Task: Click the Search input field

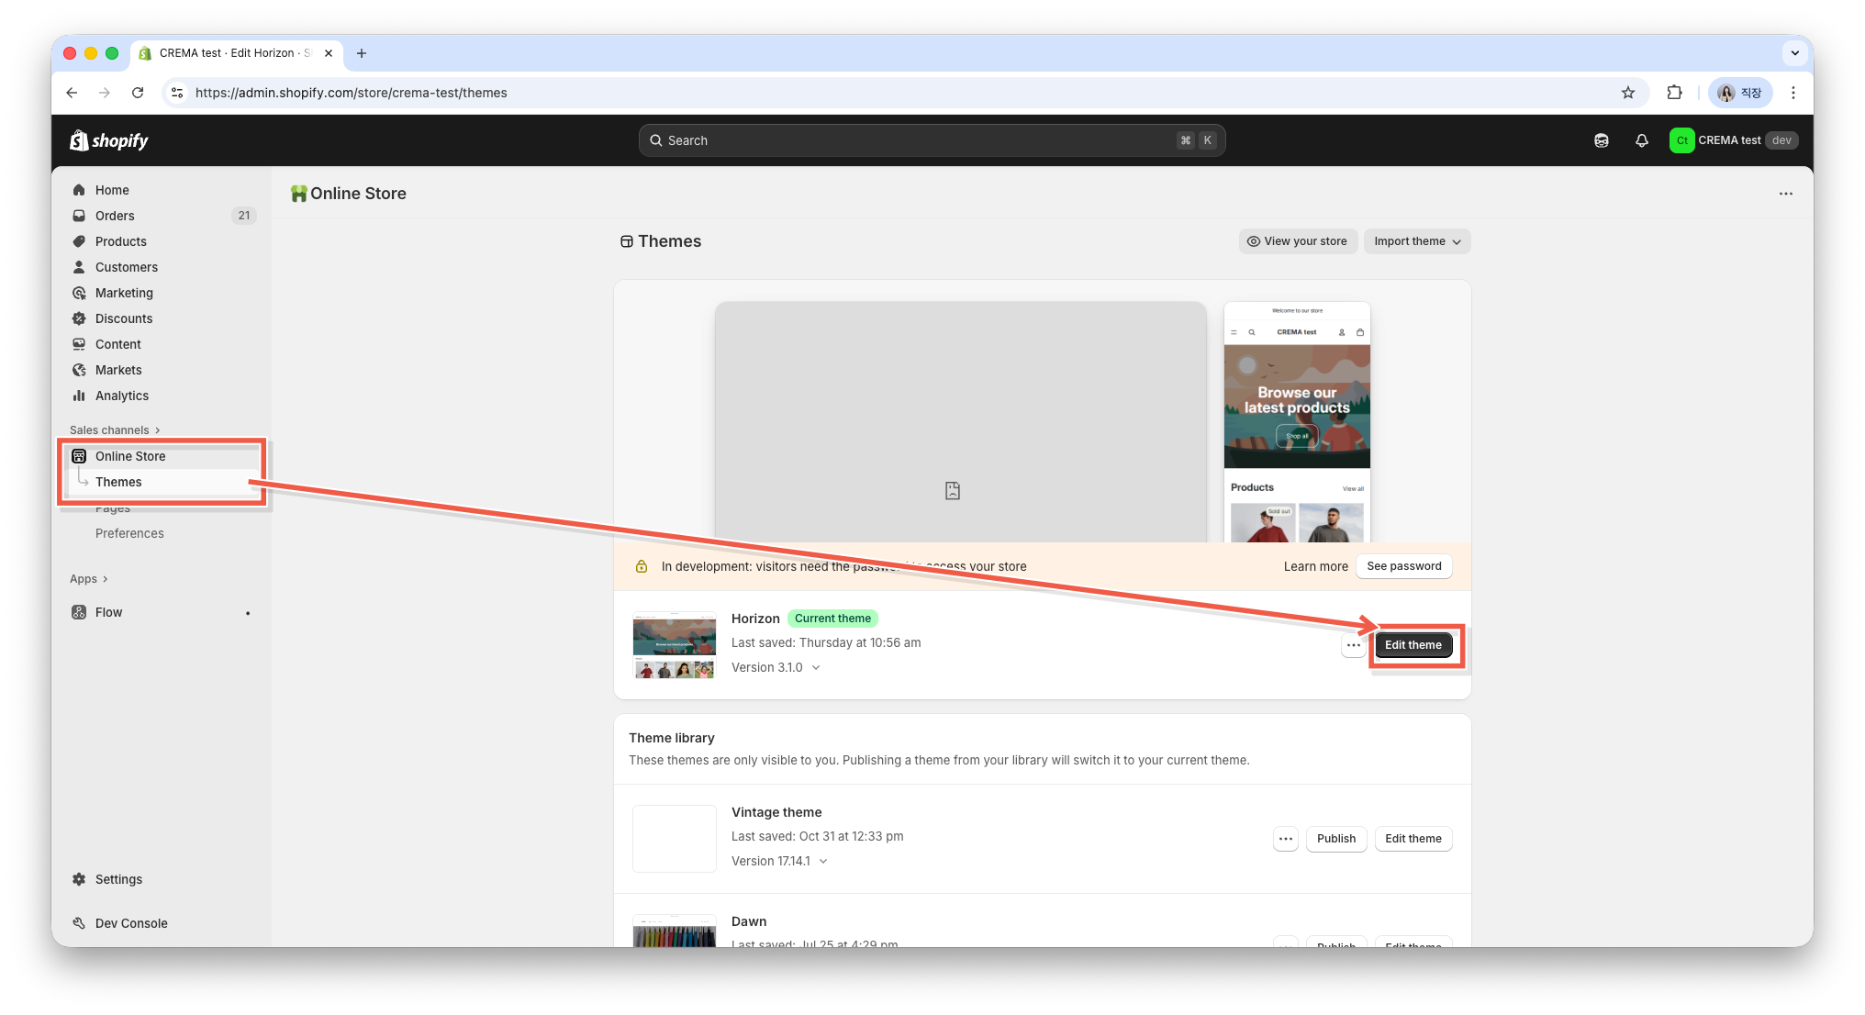Action: (918, 140)
